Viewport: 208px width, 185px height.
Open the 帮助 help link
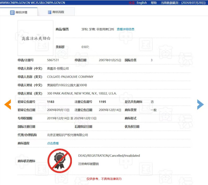pyautogui.click(x=154, y=3)
